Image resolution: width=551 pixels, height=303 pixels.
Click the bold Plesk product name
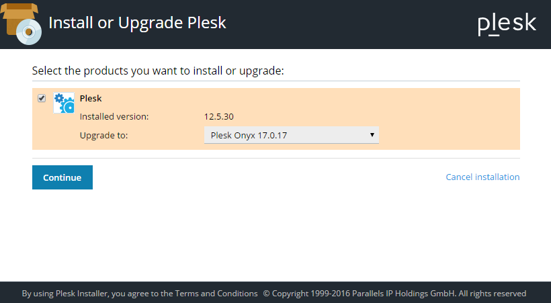pyautogui.click(x=91, y=98)
